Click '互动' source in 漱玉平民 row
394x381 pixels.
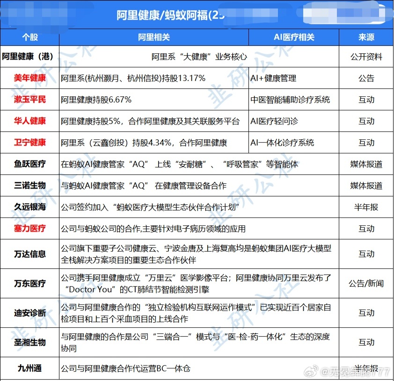(366, 100)
